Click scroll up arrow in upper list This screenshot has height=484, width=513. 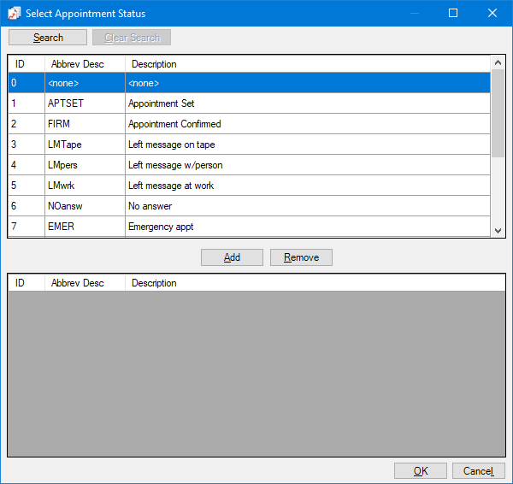point(498,63)
